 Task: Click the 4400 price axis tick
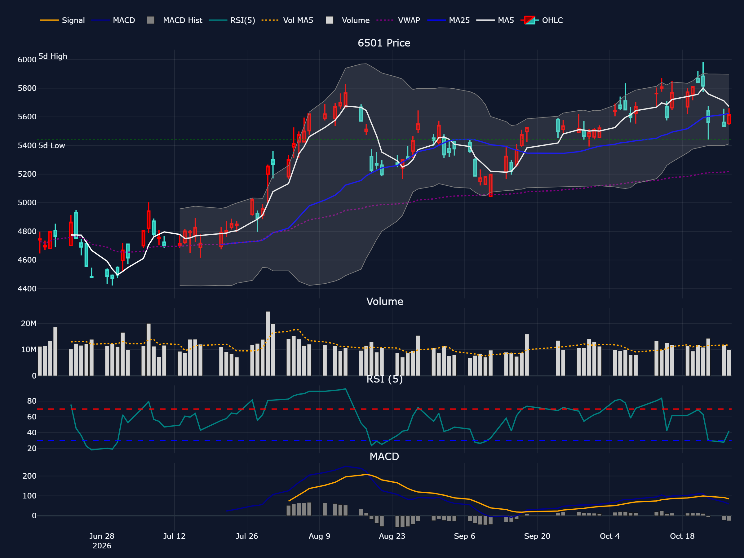click(27, 289)
